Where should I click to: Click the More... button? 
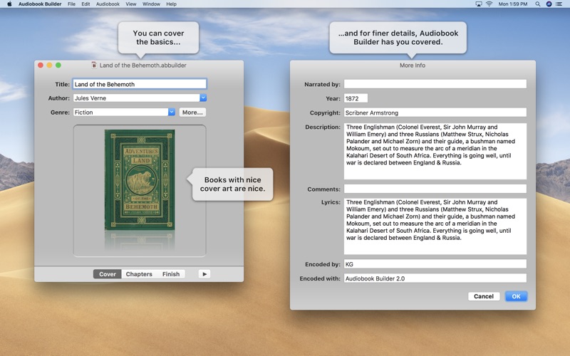click(x=192, y=112)
